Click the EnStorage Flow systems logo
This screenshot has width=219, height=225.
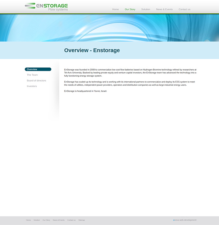pos(46,7)
